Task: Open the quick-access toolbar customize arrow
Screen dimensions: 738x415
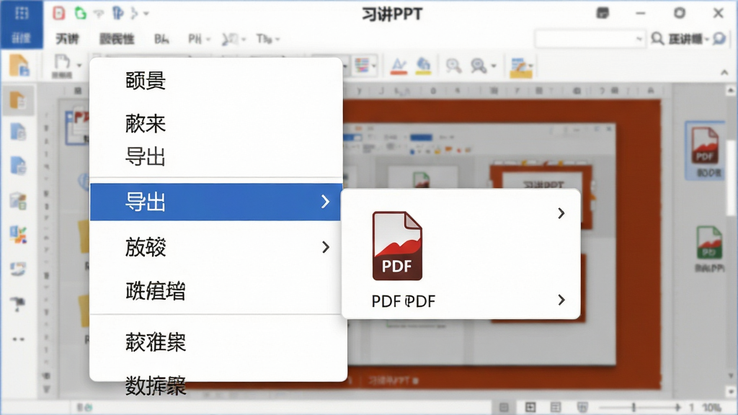Action: point(146,14)
